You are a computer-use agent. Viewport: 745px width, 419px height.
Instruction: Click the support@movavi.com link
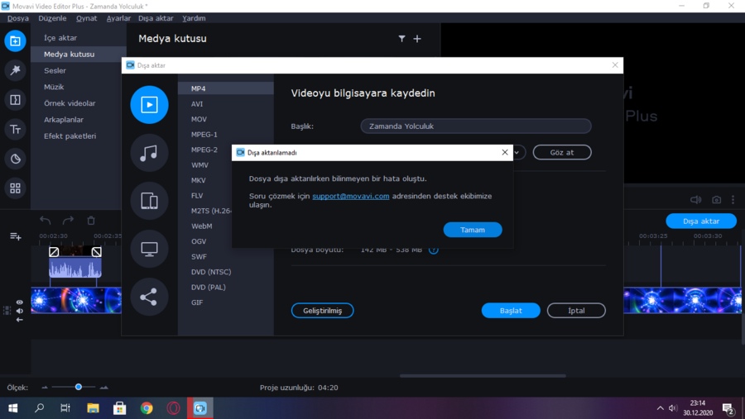pyautogui.click(x=351, y=196)
